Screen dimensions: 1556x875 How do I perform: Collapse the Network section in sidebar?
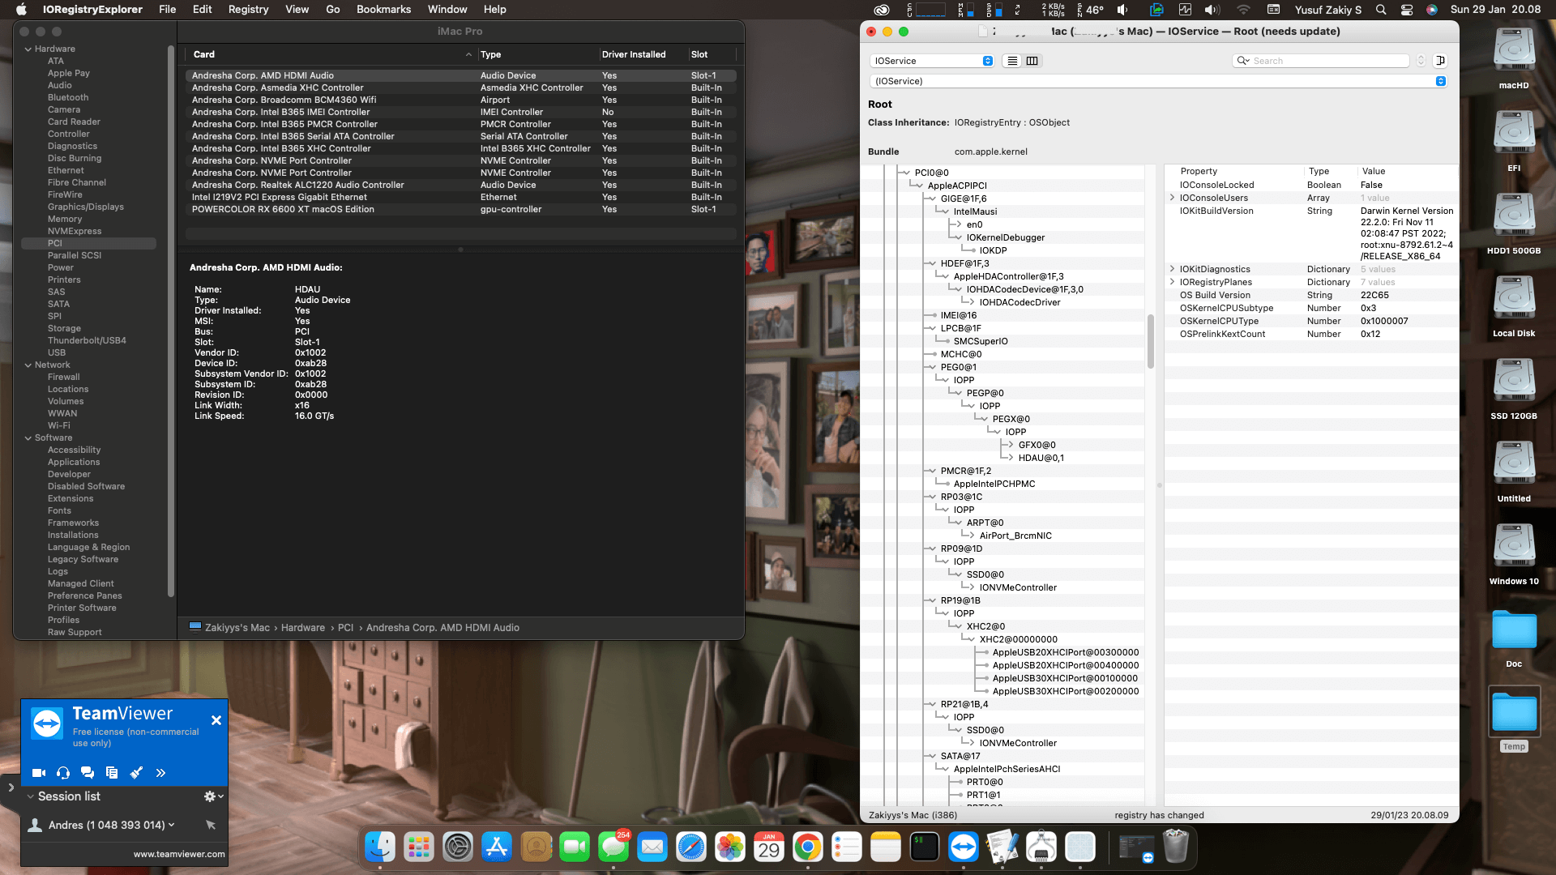(x=28, y=365)
